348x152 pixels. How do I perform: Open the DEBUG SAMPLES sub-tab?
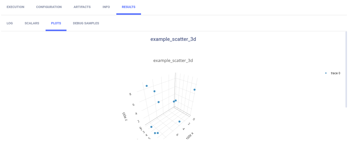point(86,23)
